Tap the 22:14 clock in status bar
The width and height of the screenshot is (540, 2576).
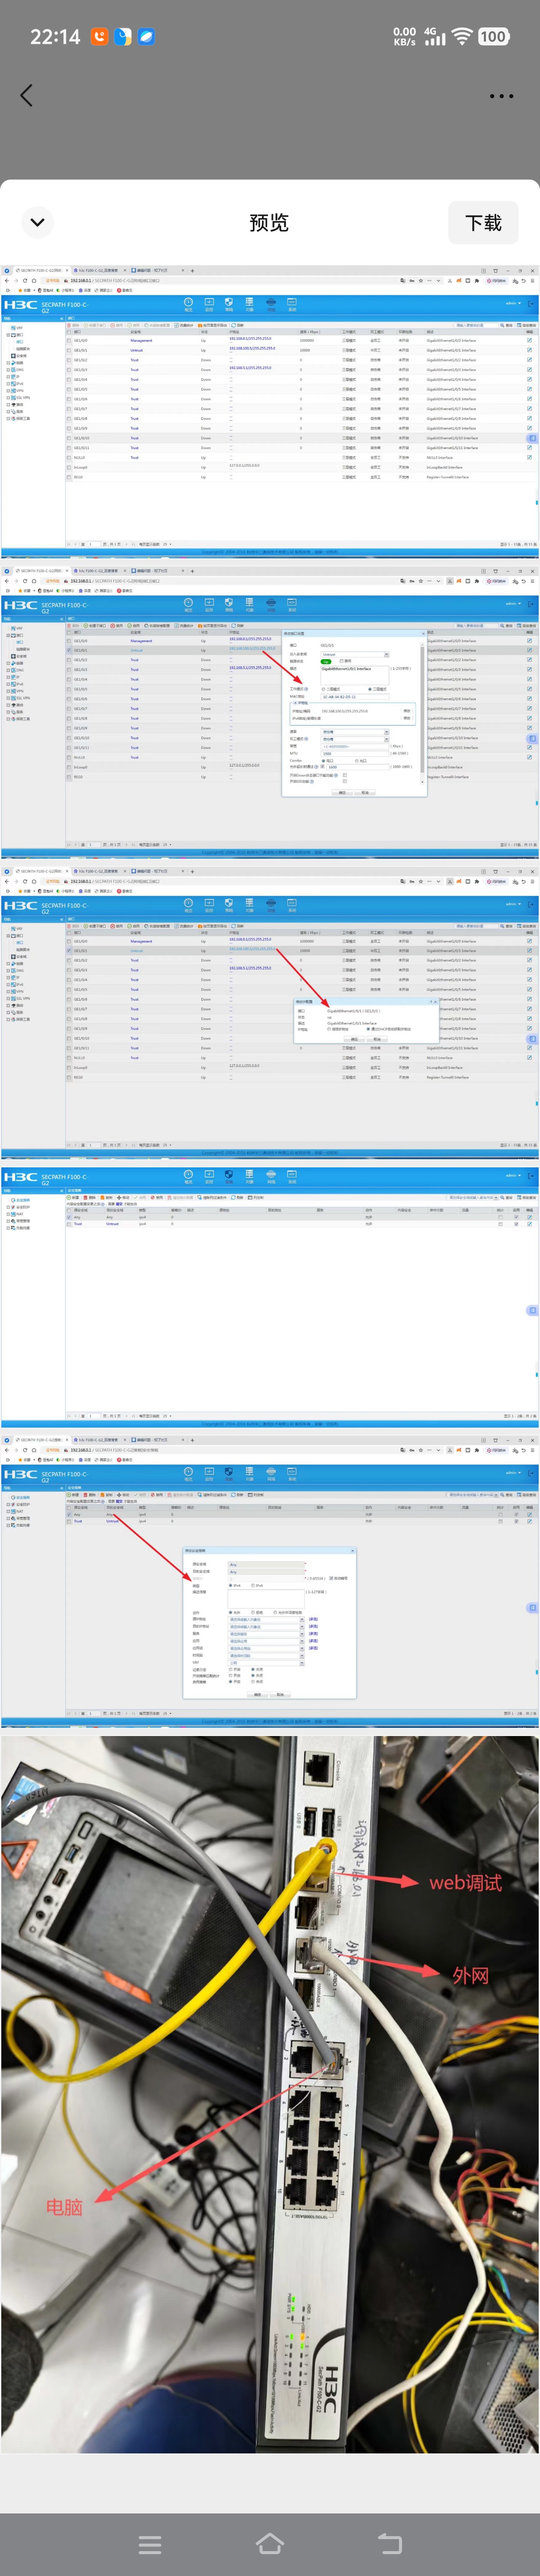55,37
